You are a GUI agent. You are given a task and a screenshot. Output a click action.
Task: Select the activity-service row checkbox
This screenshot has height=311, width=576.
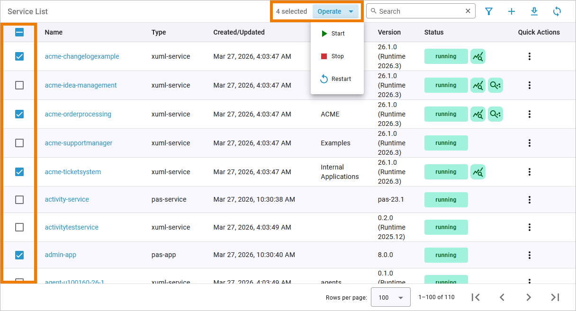[x=19, y=200]
